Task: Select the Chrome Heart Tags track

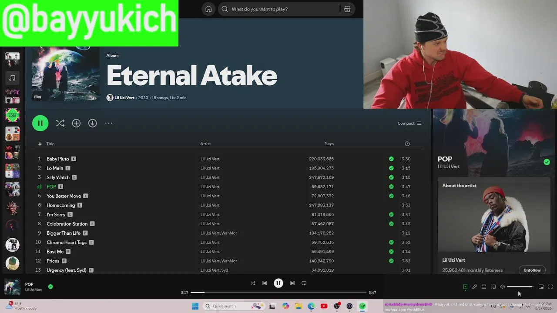Action: [67, 243]
